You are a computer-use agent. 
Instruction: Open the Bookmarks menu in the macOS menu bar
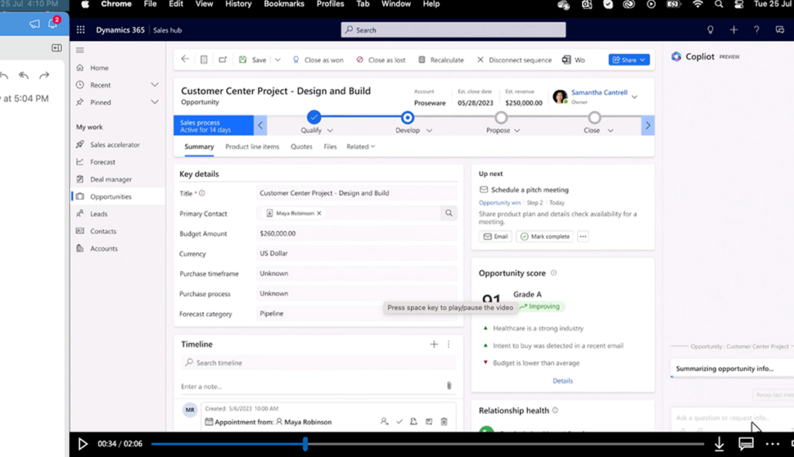coord(284,4)
